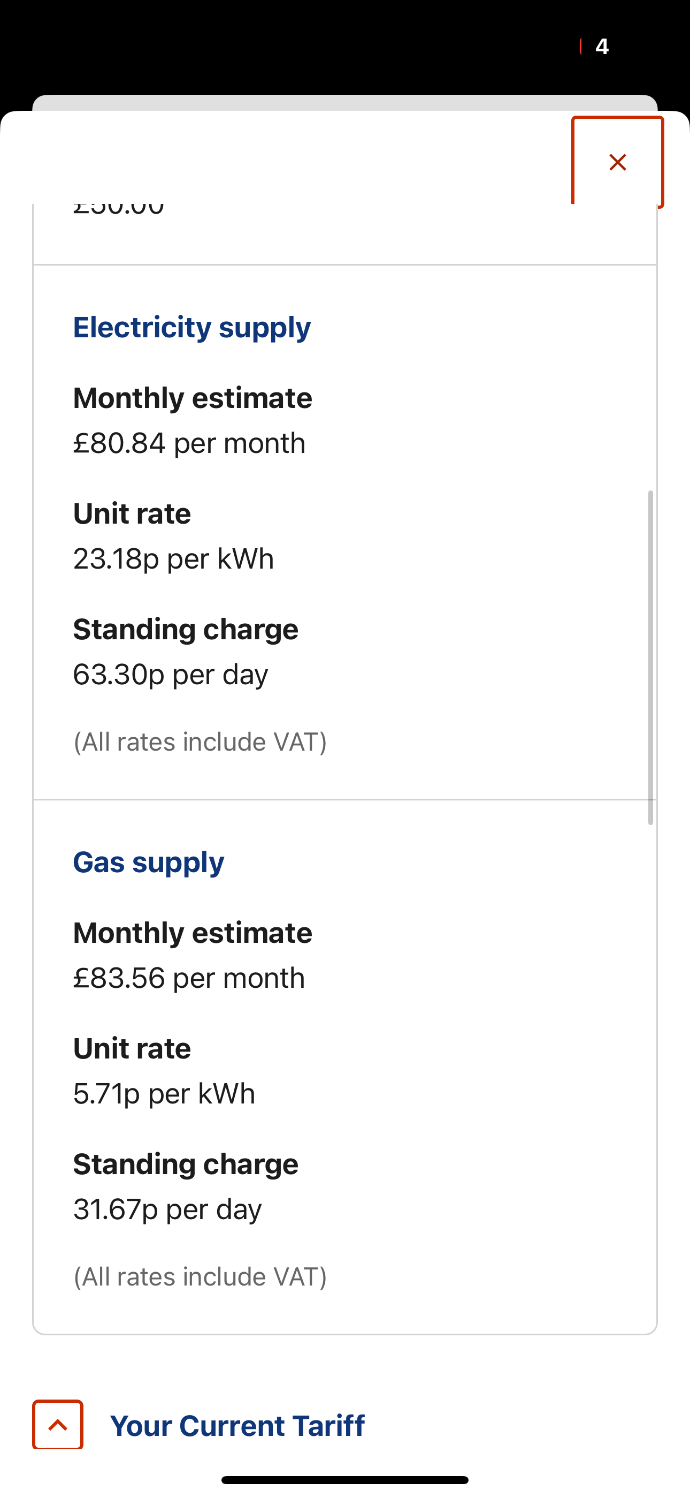The height and width of the screenshot is (1497, 690).
Task: Tap the status bar indicator showing 4
Action: (602, 47)
